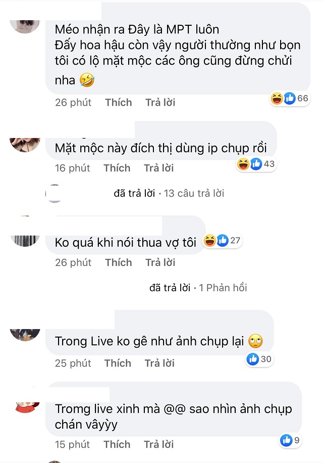Expand the 1 Phản hồi reply thread
The height and width of the screenshot is (463, 323).
tap(223, 288)
